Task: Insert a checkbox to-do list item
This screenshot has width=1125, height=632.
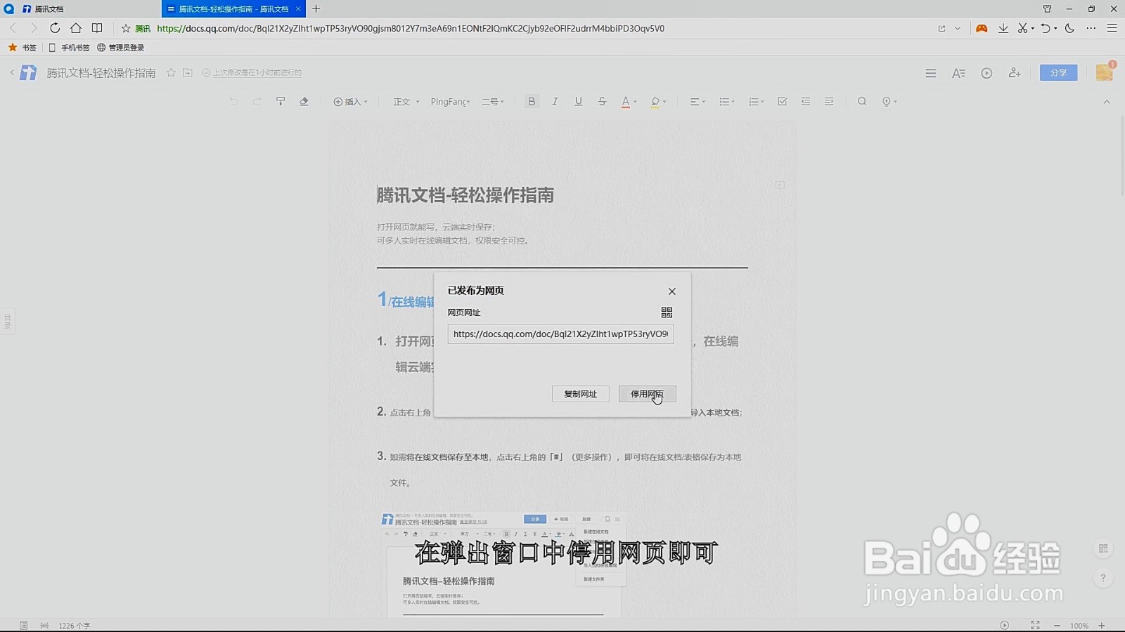Action: click(782, 102)
